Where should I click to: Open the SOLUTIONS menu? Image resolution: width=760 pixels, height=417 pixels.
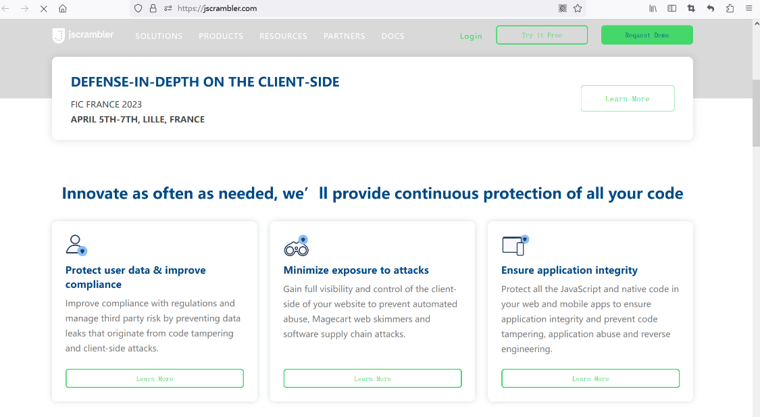click(159, 36)
